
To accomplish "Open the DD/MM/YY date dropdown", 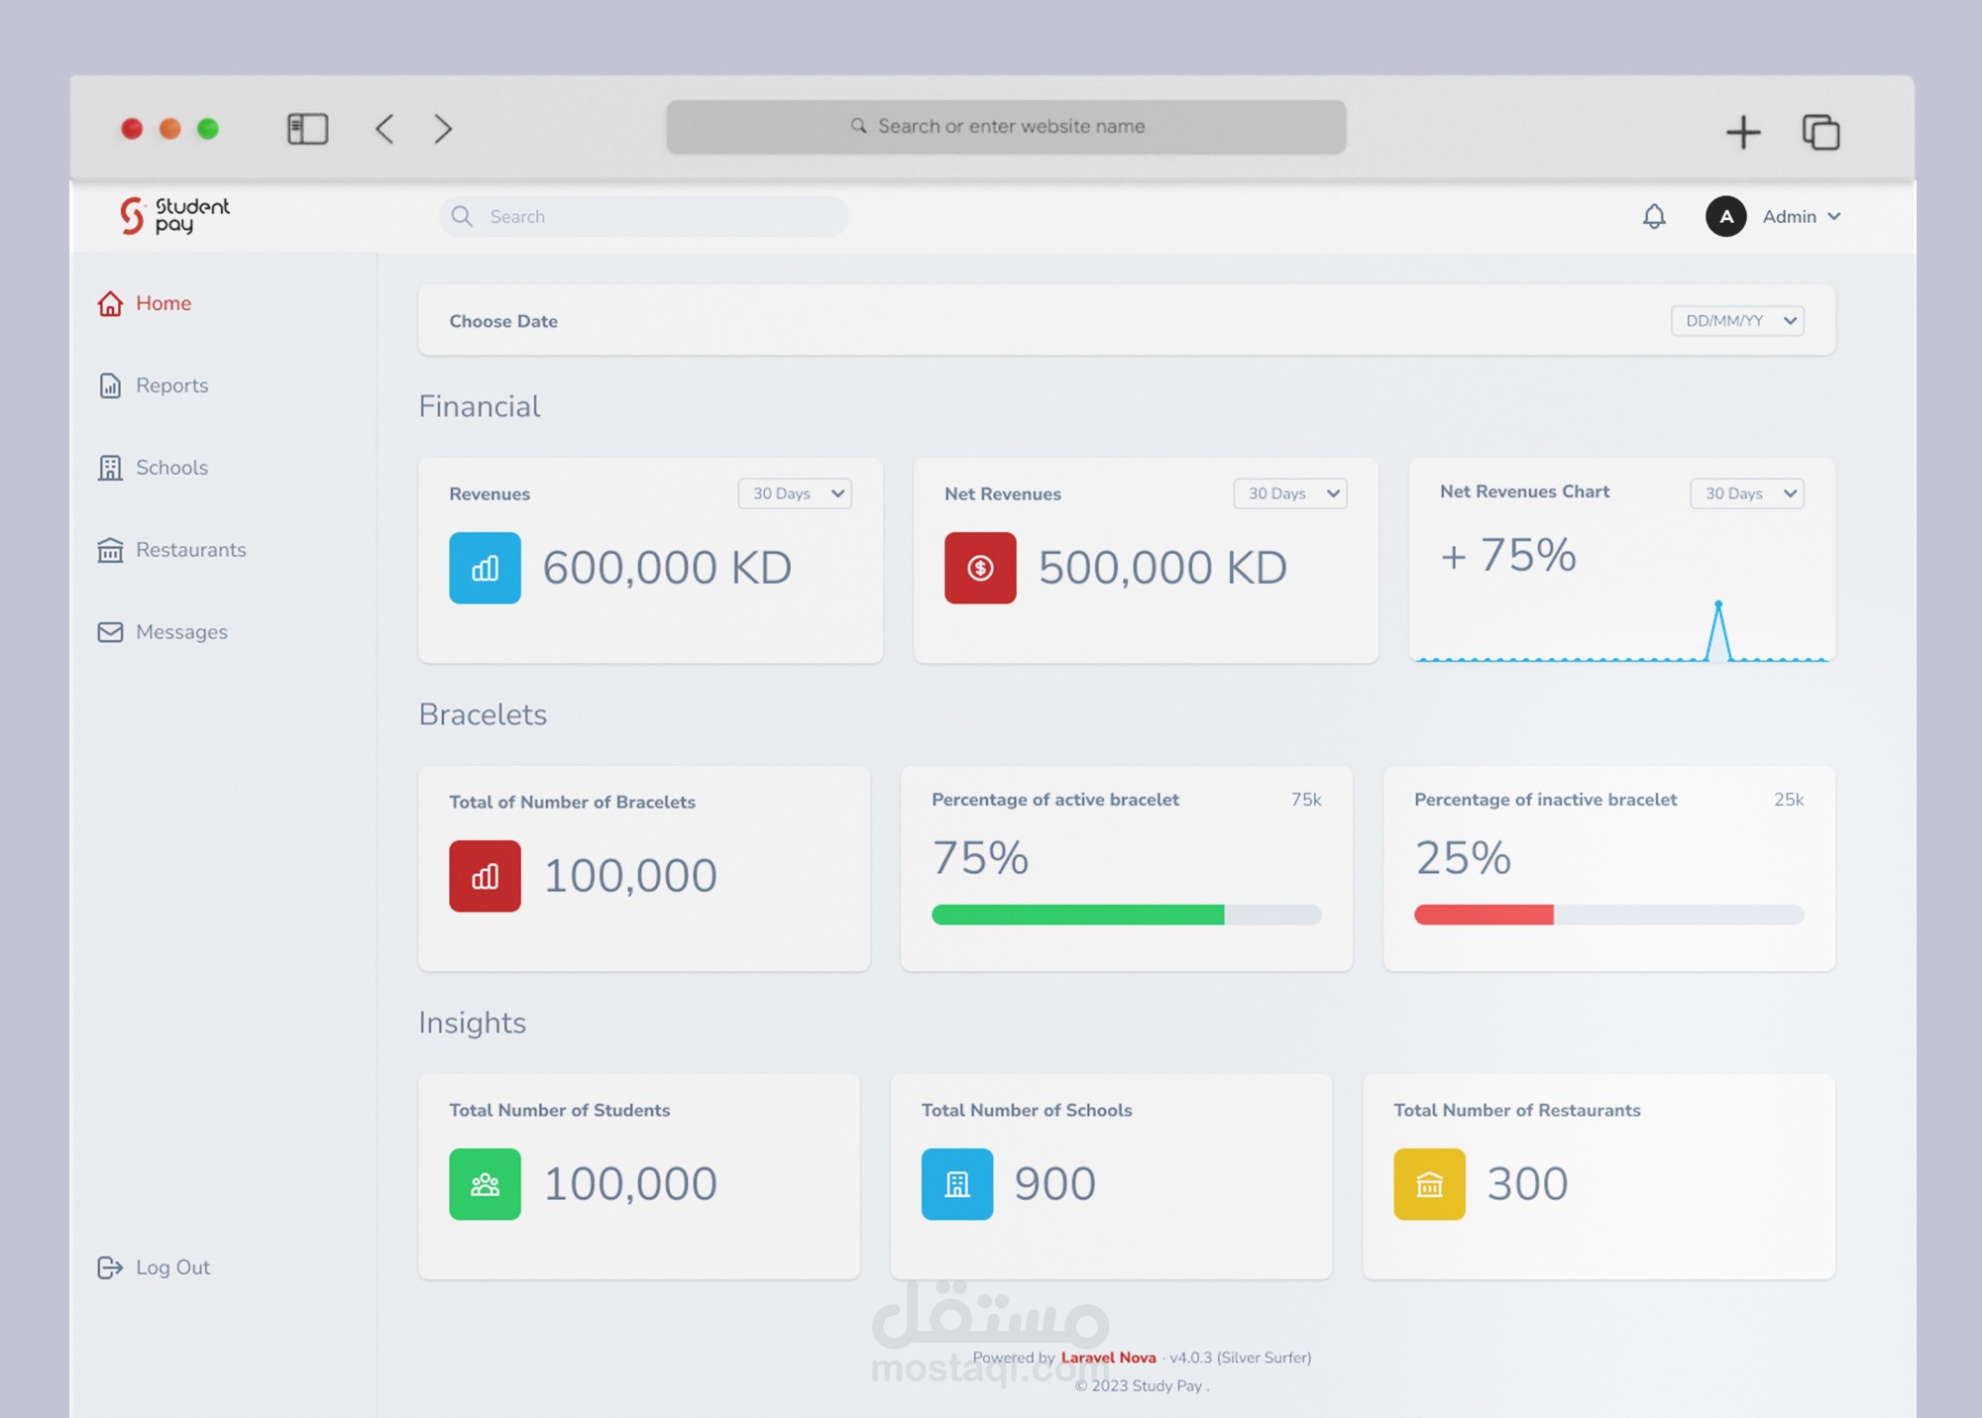I will [1737, 321].
